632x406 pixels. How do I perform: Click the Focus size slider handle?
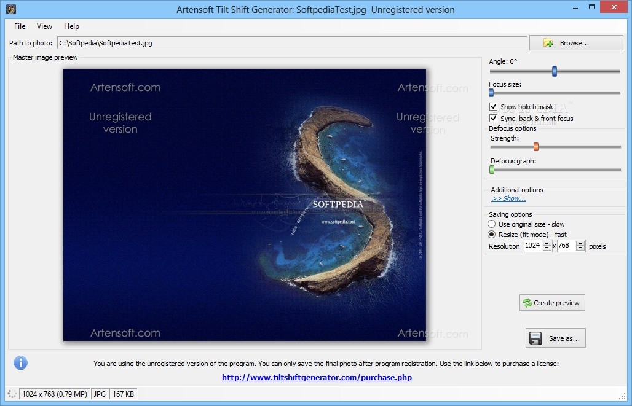491,93
